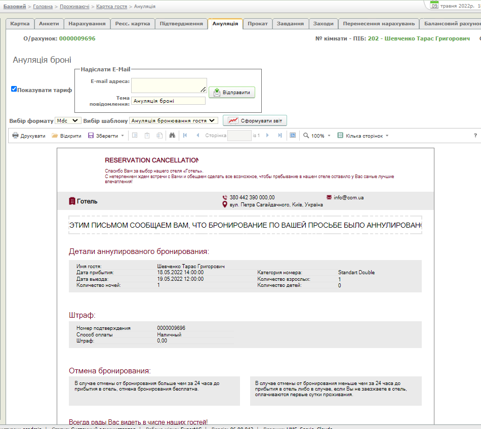The width and height of the screenshot is (481, 429).
Task: Click the binoculars search icon
Action: [172, 136]
